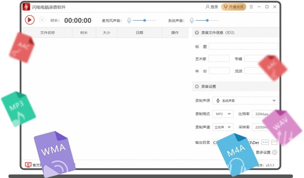The height and width of the screenshot is (178, 304).
Task: Open 更多设置 via the hexagon gear icon
Action: click(274, 152)
